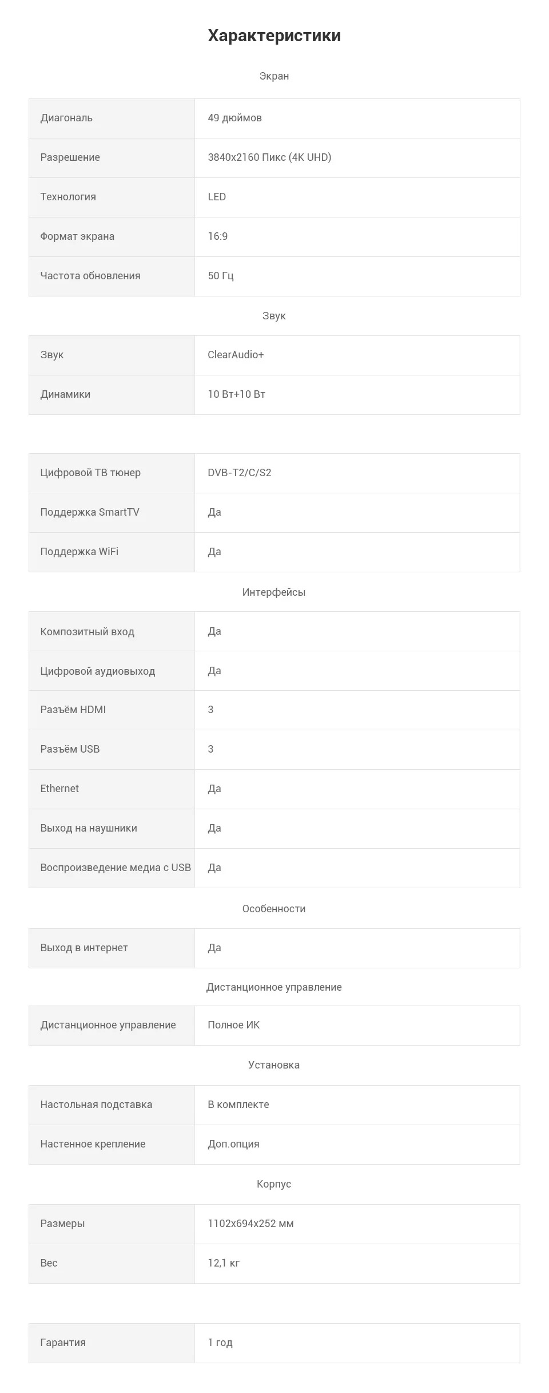The width and height of the screenshot is (549, 1393).
Task: Click the "Поддержка WiFi" row label
Action: pos(79,552)
